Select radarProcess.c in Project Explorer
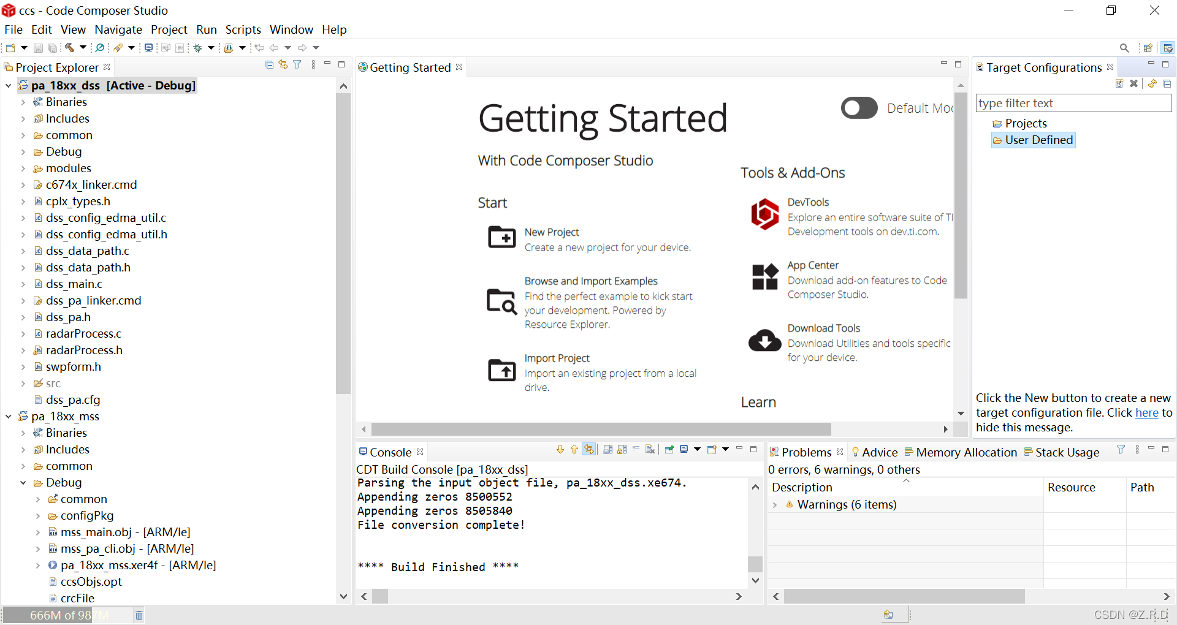Screen dimensions: 1177x625 point(83,334)
